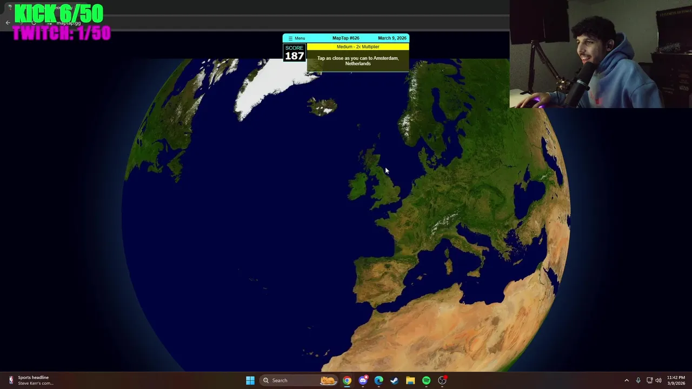The width and height of the screenshot is (692, 389).
Task: Click the March 9, 2026 date label
Action: (x=392, y=38)
